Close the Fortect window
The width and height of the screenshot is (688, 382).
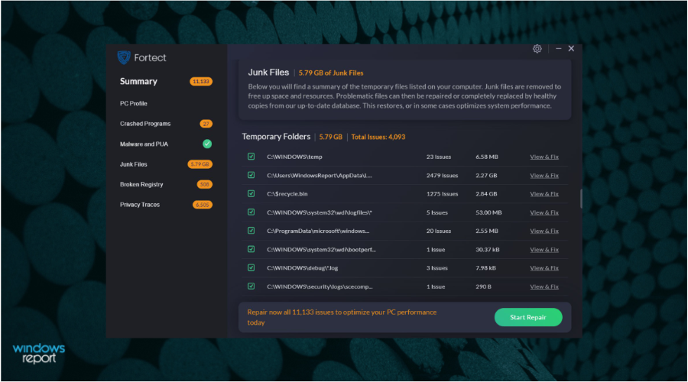tap(571, 49)
